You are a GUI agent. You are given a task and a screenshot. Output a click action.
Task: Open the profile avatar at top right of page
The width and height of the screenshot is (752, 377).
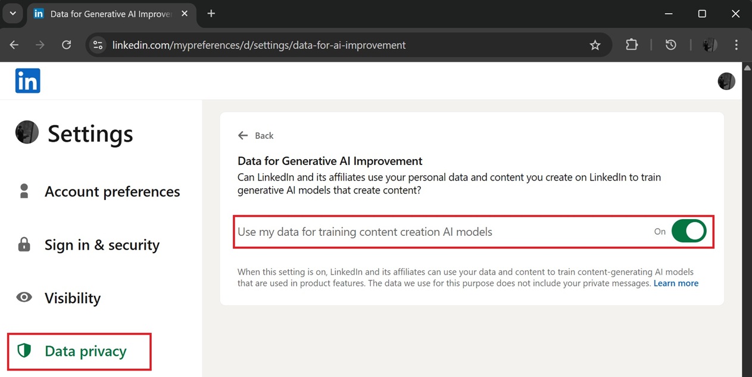point(726,81)
